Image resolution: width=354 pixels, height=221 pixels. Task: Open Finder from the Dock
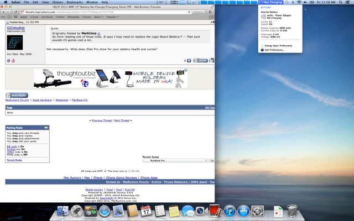(x=63, y=211)
